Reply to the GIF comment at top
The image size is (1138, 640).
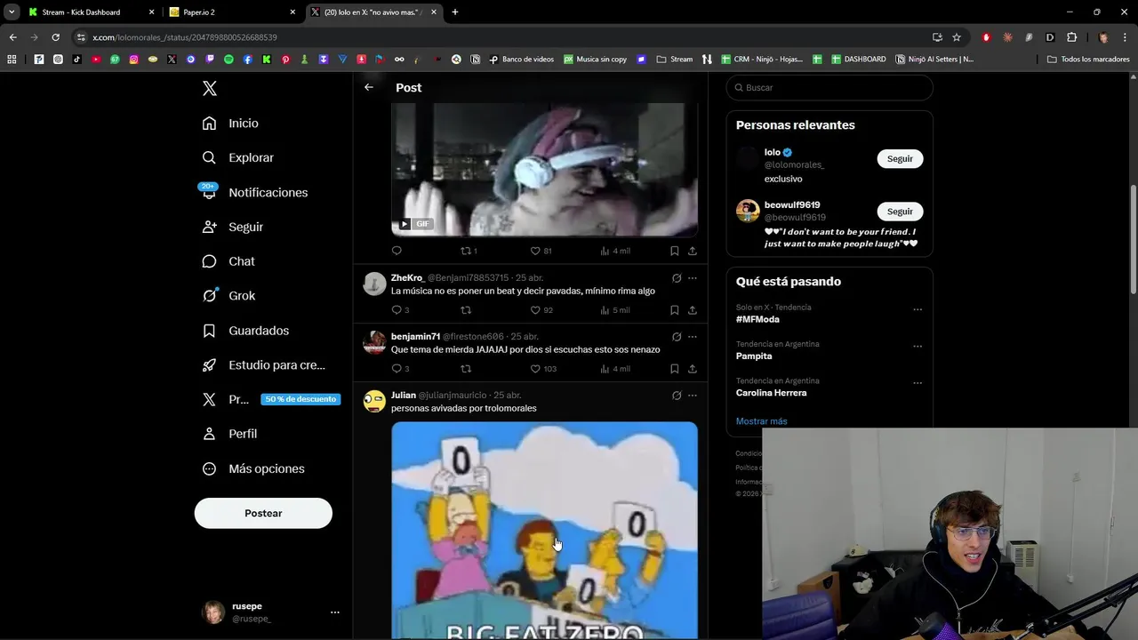coord(397,251)
